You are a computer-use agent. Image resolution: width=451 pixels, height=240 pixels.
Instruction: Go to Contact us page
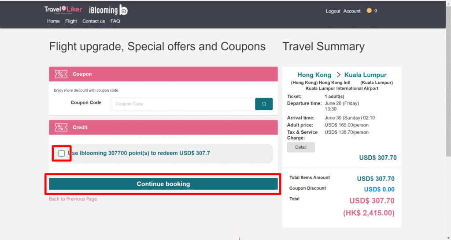93,21
